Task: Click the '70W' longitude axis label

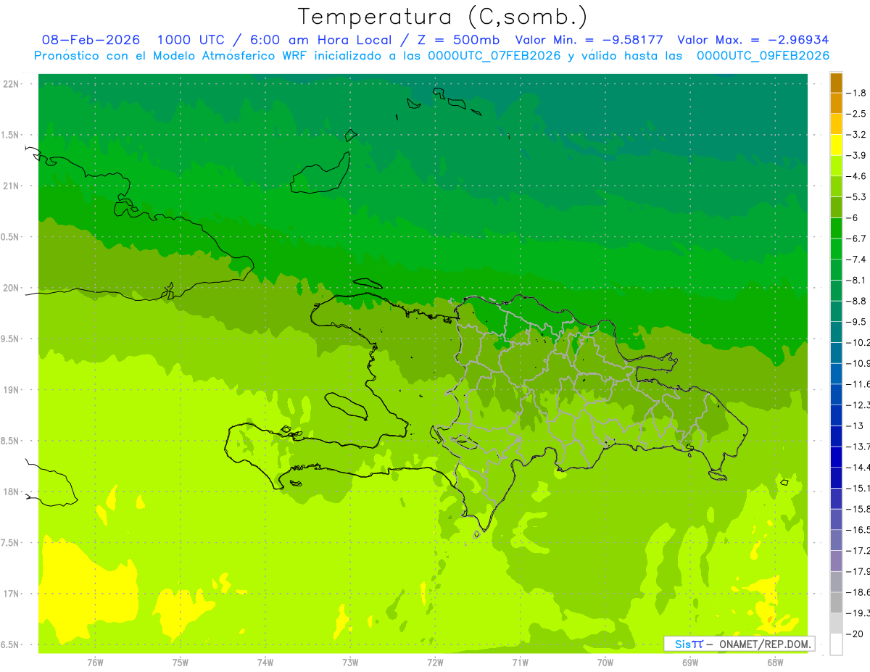Action: [605, 662]
